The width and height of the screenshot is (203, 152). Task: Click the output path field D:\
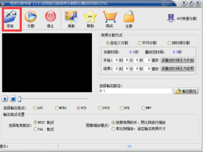coord(136,91)
